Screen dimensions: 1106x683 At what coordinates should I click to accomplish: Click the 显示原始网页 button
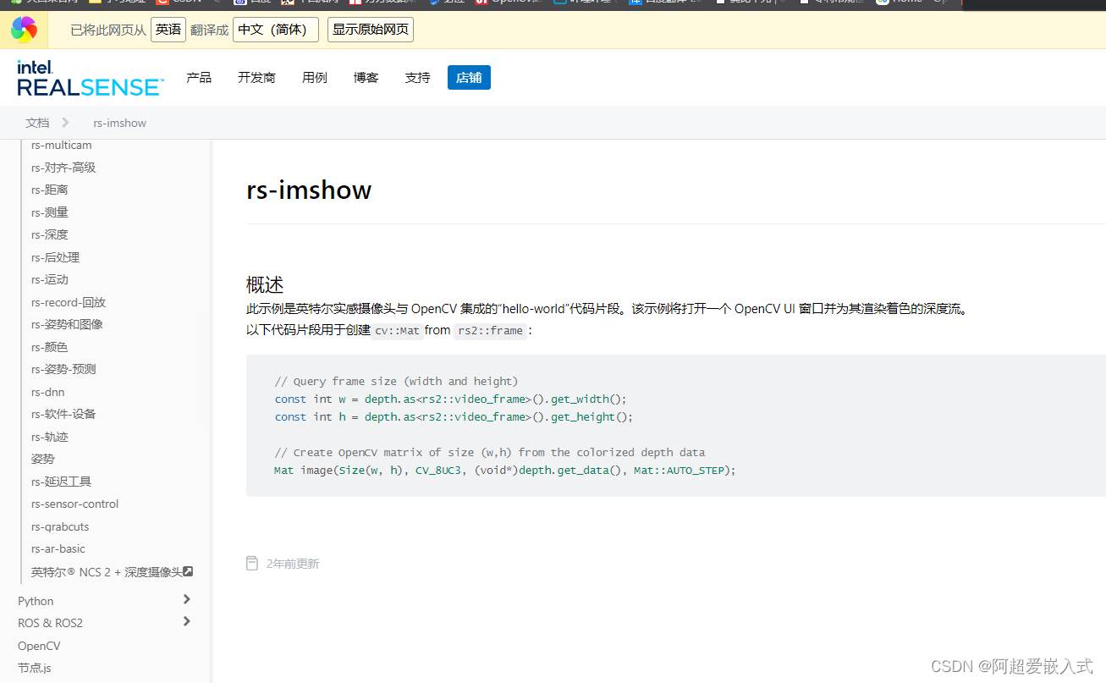[x=371, y=30]
